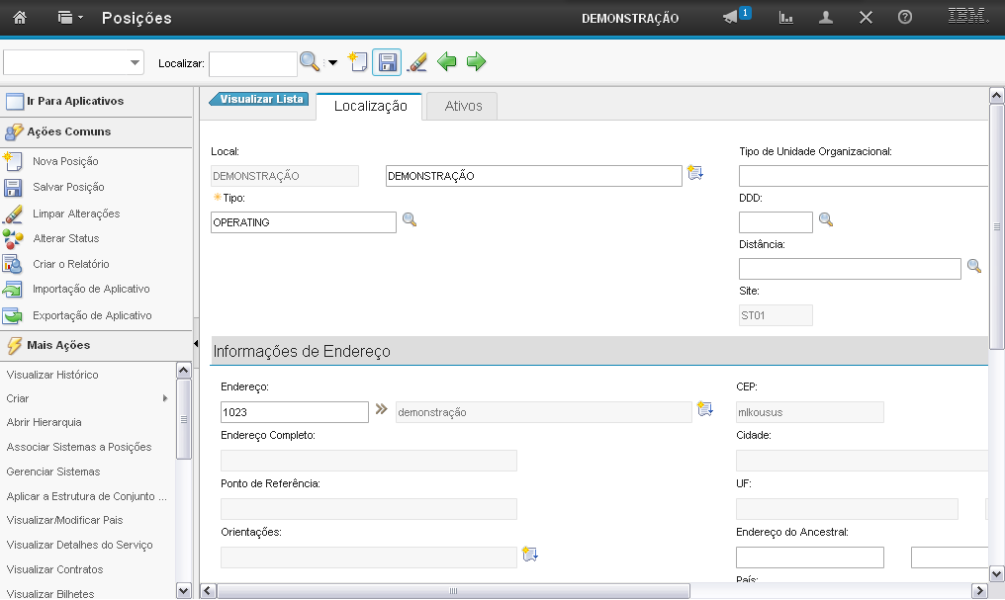Open the Go To applications menu dropdown
This screenshot has height=600, width=1005.
67,18
